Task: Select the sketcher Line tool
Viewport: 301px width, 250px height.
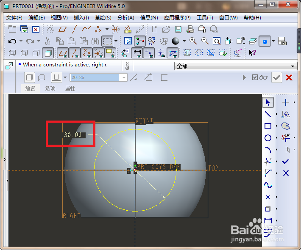Action: coord(268,114)
